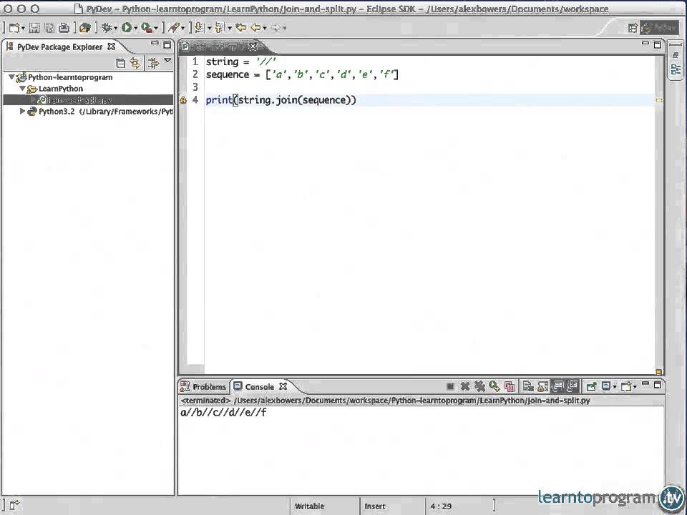
Task: Click the Writable status bar entry
Action: (309, 506)
